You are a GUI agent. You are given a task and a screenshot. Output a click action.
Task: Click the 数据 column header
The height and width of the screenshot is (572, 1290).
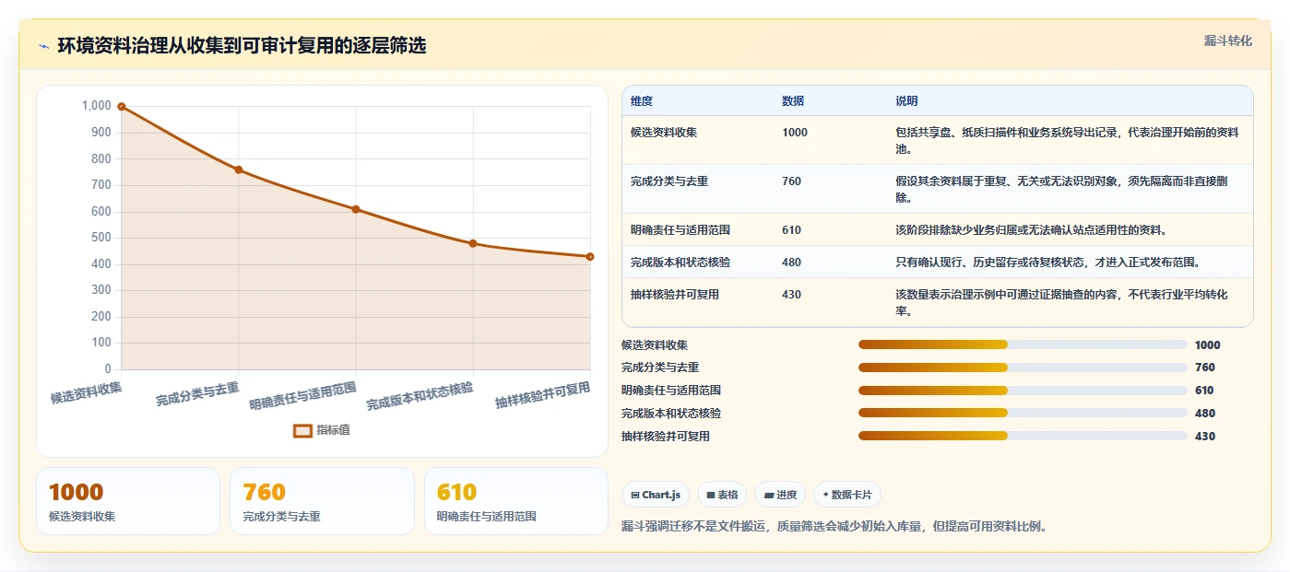pos(793,101)
